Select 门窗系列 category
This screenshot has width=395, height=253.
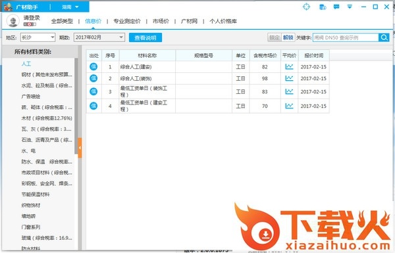(x=31, y=227)
